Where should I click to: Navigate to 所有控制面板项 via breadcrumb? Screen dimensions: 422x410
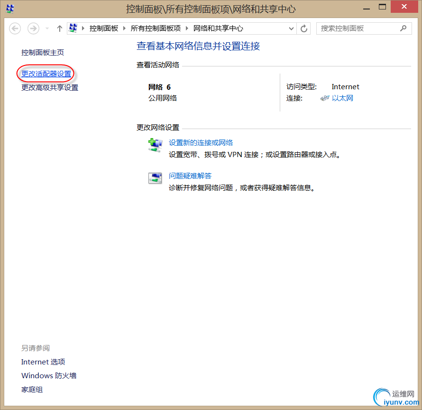[156, 28]
